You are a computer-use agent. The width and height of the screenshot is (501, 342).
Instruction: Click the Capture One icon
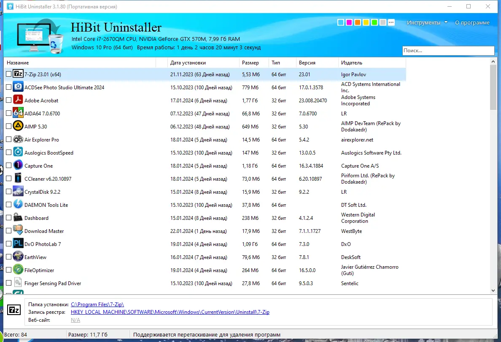tap(18, 166)
